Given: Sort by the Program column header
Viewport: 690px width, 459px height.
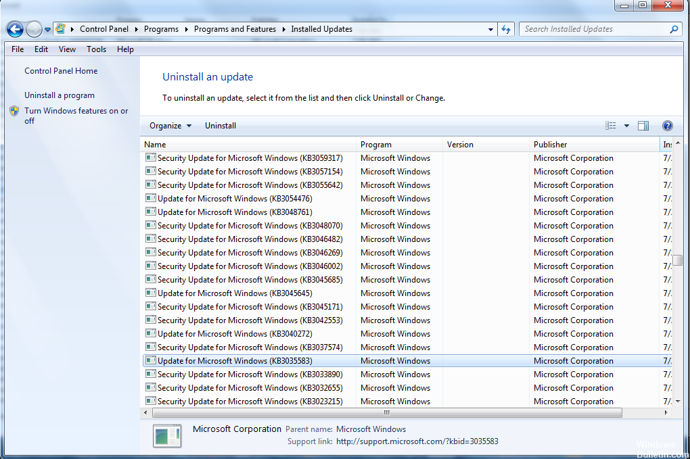Looking at the screenshot, I should point(400,145).
